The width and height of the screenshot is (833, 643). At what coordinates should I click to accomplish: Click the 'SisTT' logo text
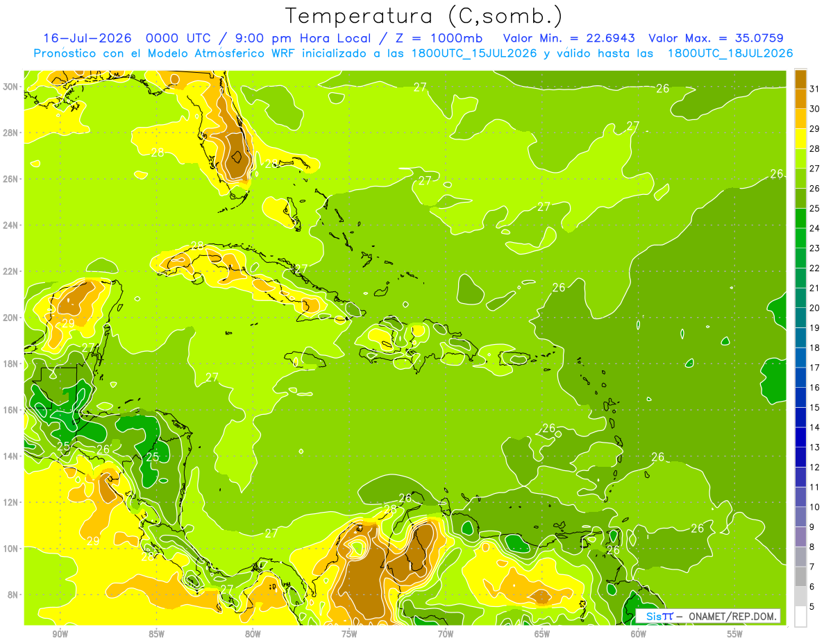pyautogui.click(x=659, y=616)
